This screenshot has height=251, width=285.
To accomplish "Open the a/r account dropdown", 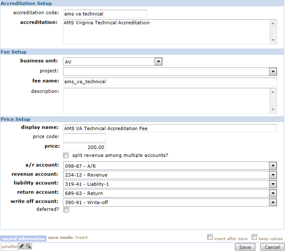I will point(273,165).
